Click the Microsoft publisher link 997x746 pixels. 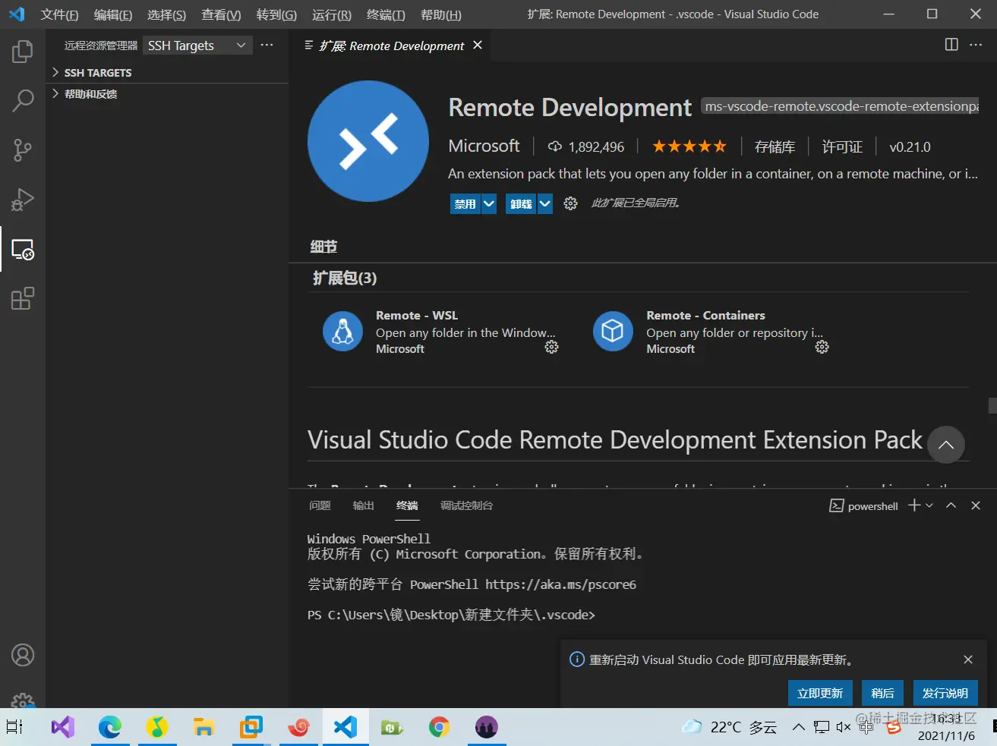click(x=484, y=146)
